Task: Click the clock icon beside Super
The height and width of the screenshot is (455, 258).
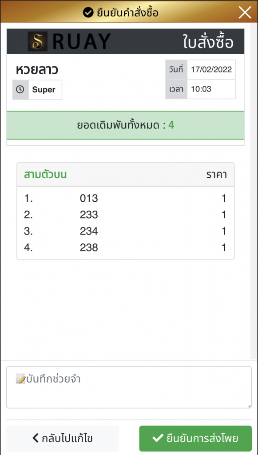Action: coord(20,89)
